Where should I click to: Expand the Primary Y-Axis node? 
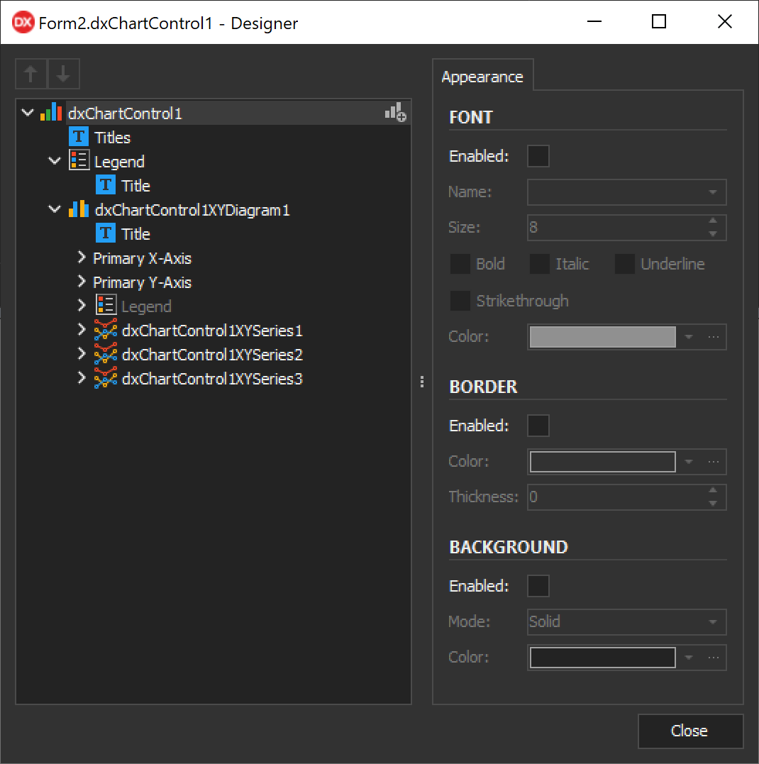82,282
